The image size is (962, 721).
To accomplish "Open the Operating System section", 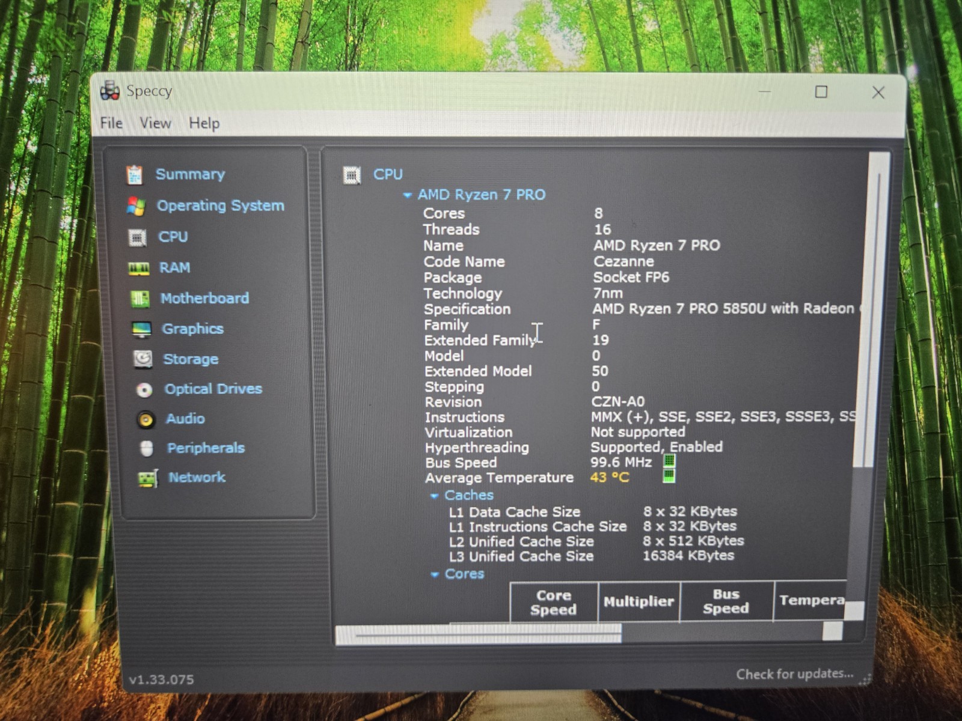I will 221,205.
